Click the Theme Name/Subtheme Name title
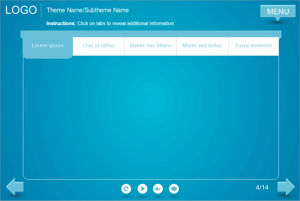This screenshot has width=300, height=201. [x=87, y=10]
